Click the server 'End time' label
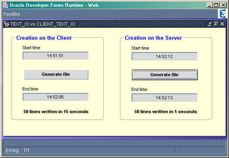Image resolution: width=229 pixels, height=158 pixels. click(139, 89)
